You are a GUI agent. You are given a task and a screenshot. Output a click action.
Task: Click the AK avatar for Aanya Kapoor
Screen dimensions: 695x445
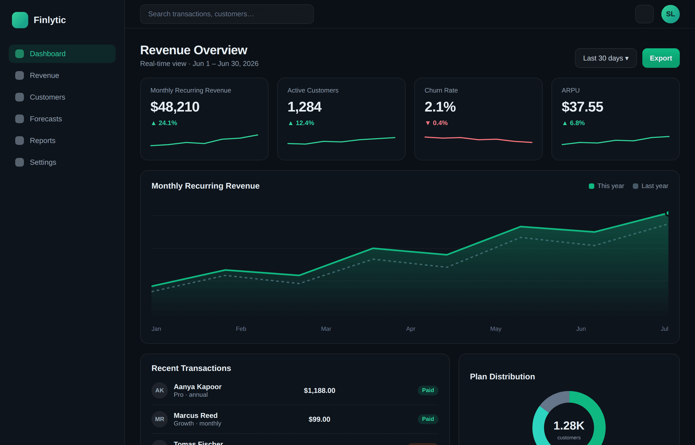pos(160,390)
